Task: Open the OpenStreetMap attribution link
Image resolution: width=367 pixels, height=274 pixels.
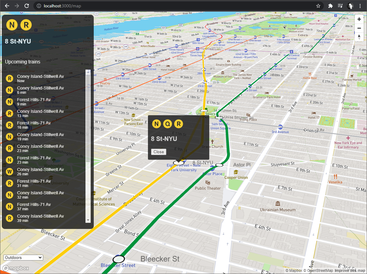Action: (x=318, y=271)
